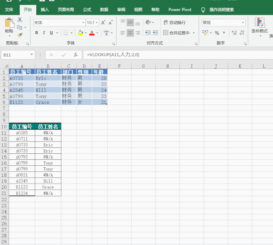Increase the cell indent
The width and height of the screenshot is (273, 245).
pos(156,33)
